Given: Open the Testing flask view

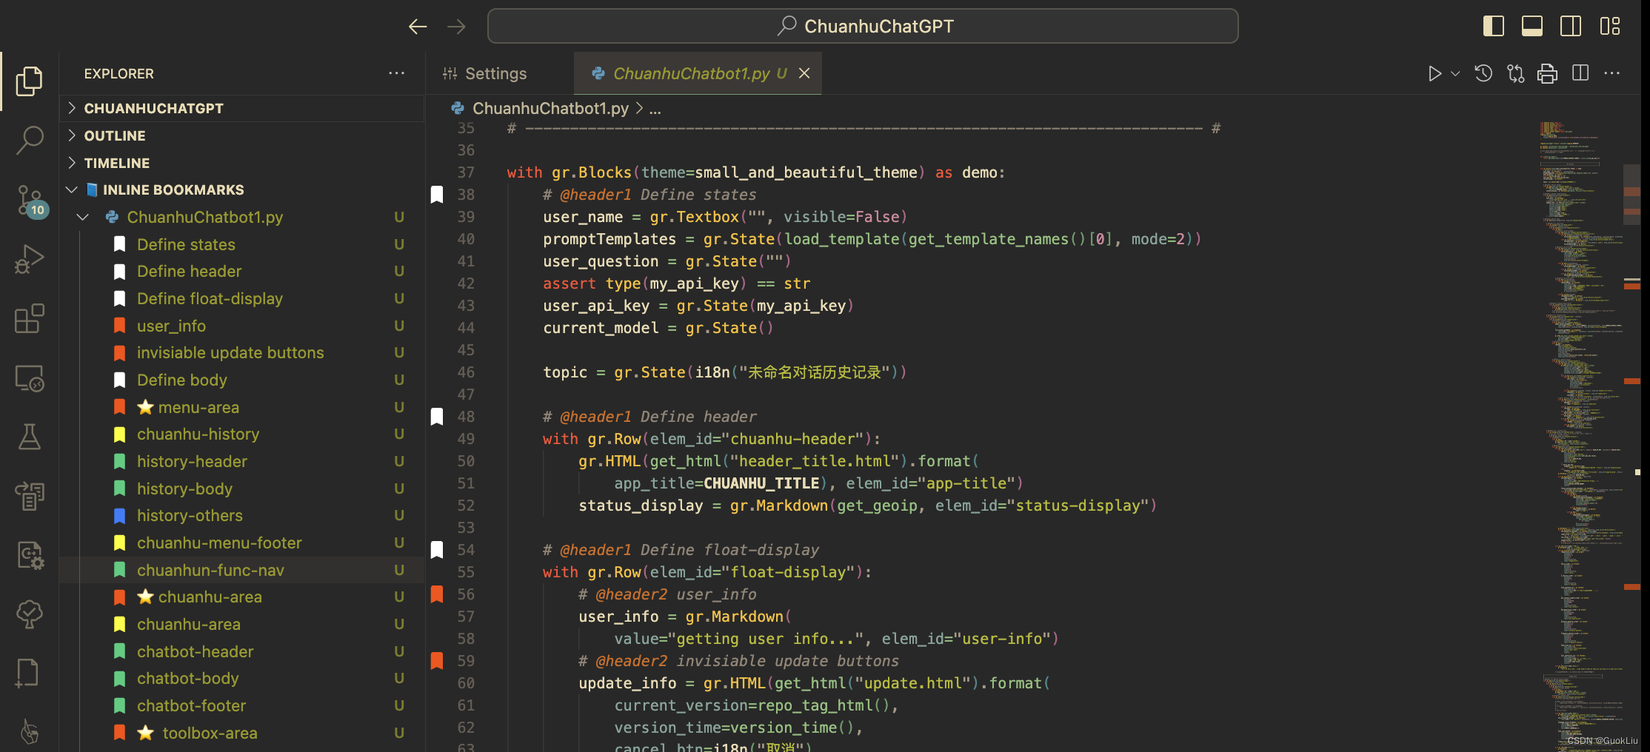Looking at the screenshot, I should 29,437.
